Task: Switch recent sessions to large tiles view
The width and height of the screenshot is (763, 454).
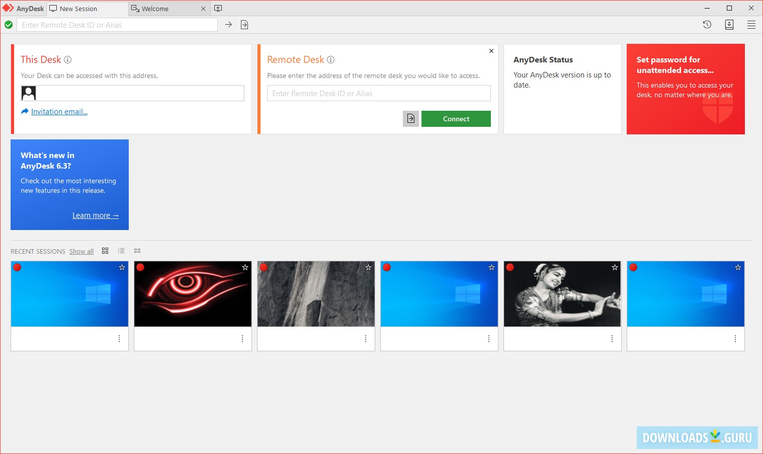Action: click(x=105, y=251)
